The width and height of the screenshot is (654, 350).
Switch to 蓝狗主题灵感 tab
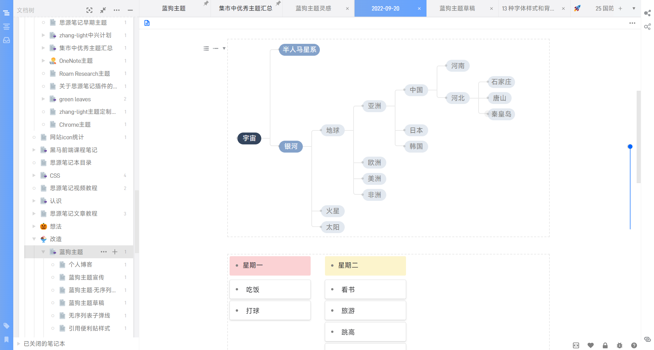point(313,8)
